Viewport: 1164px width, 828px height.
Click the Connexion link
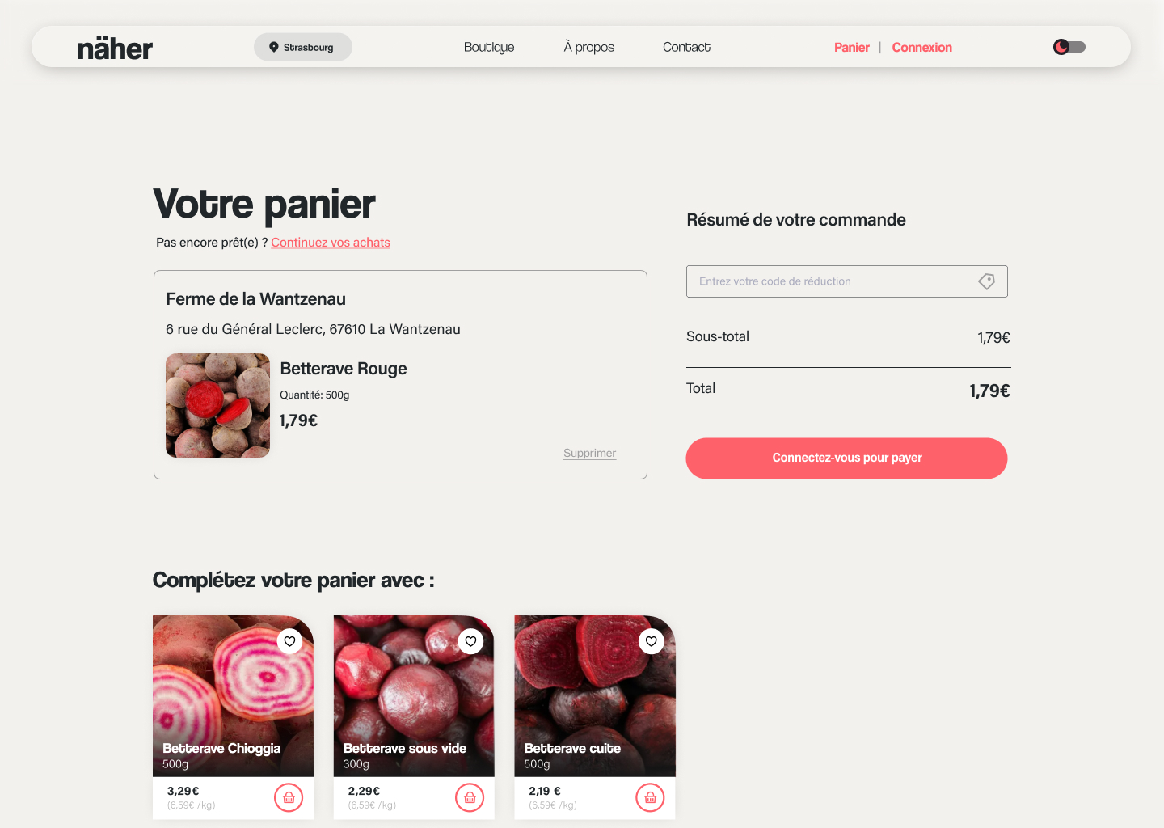point(922,47)
